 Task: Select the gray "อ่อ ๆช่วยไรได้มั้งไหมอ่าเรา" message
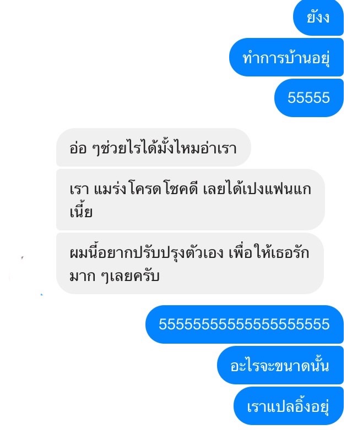click(x=153, y=147)
